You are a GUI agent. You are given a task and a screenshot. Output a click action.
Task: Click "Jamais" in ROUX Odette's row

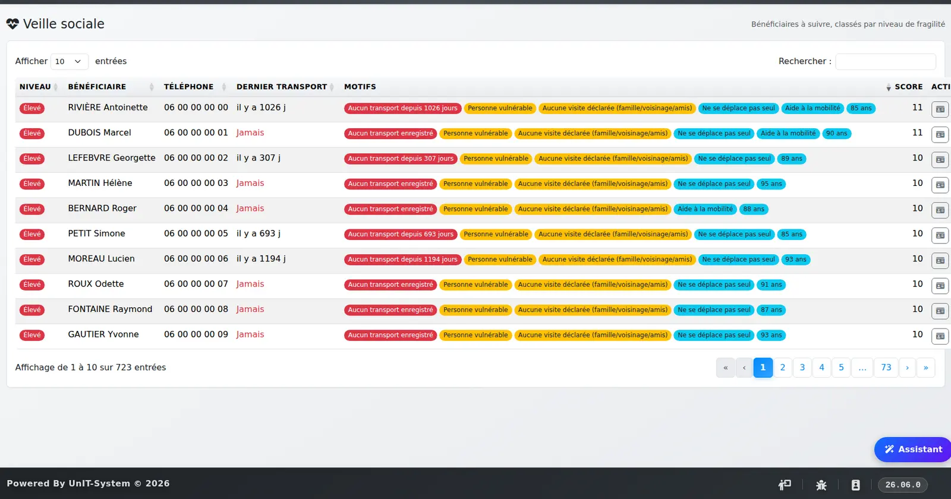click(250, 284)
